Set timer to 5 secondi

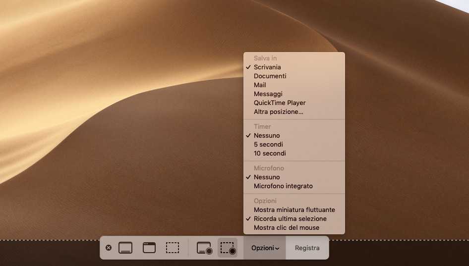click(268, 145)
